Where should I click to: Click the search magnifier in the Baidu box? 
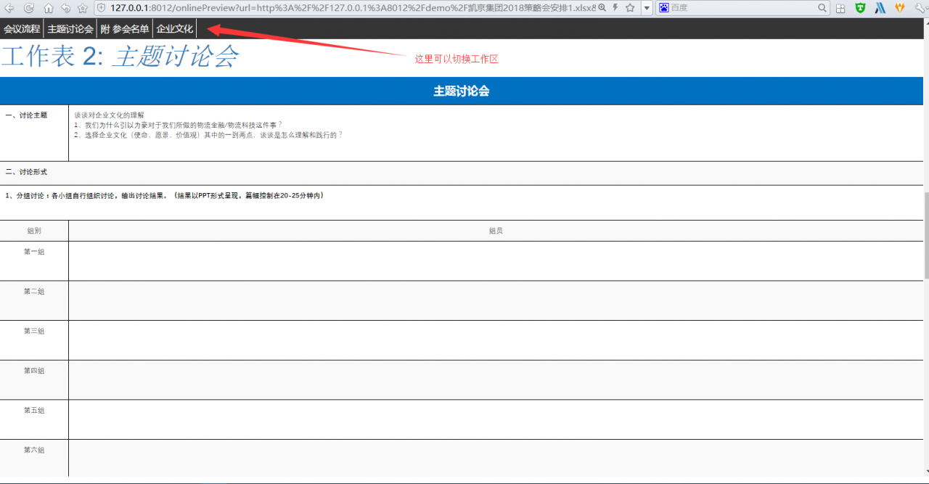coord(822,8)
